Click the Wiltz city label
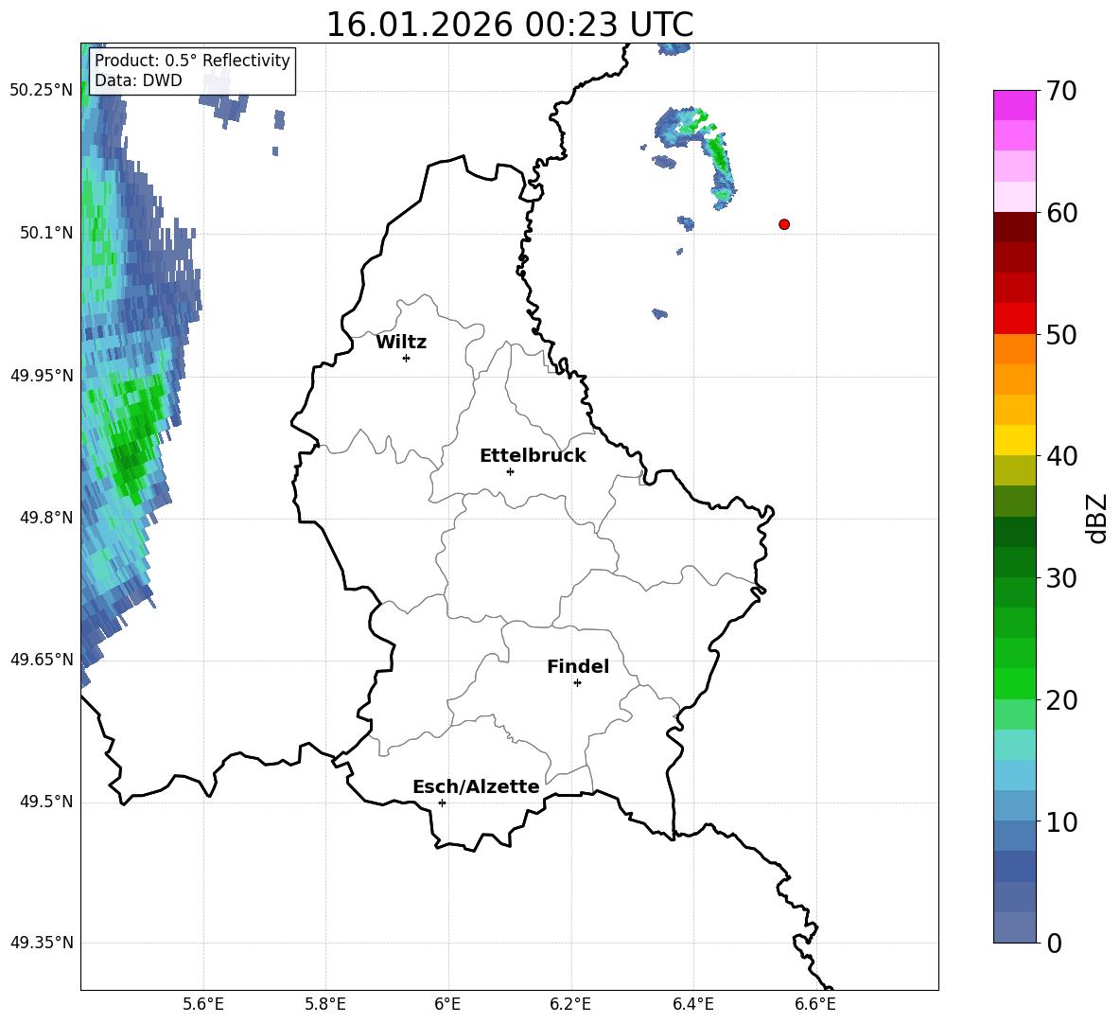Viewport: 1120px width, 1023px height. [x=401, y=343]
